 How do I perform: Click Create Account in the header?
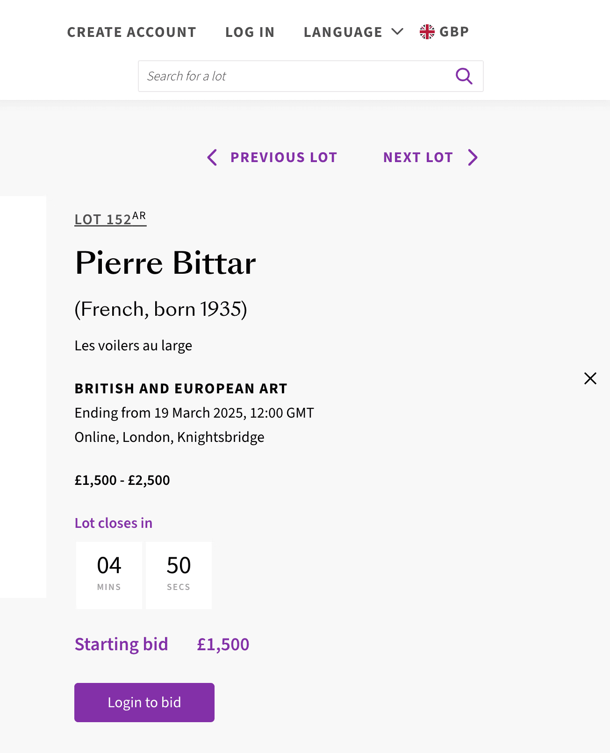click(131, 32)
